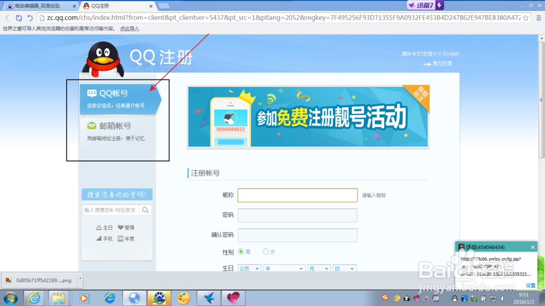Open the 月 birth month dropdown
The height and width of the screenshot is (306, 545).
coord(319,268)
